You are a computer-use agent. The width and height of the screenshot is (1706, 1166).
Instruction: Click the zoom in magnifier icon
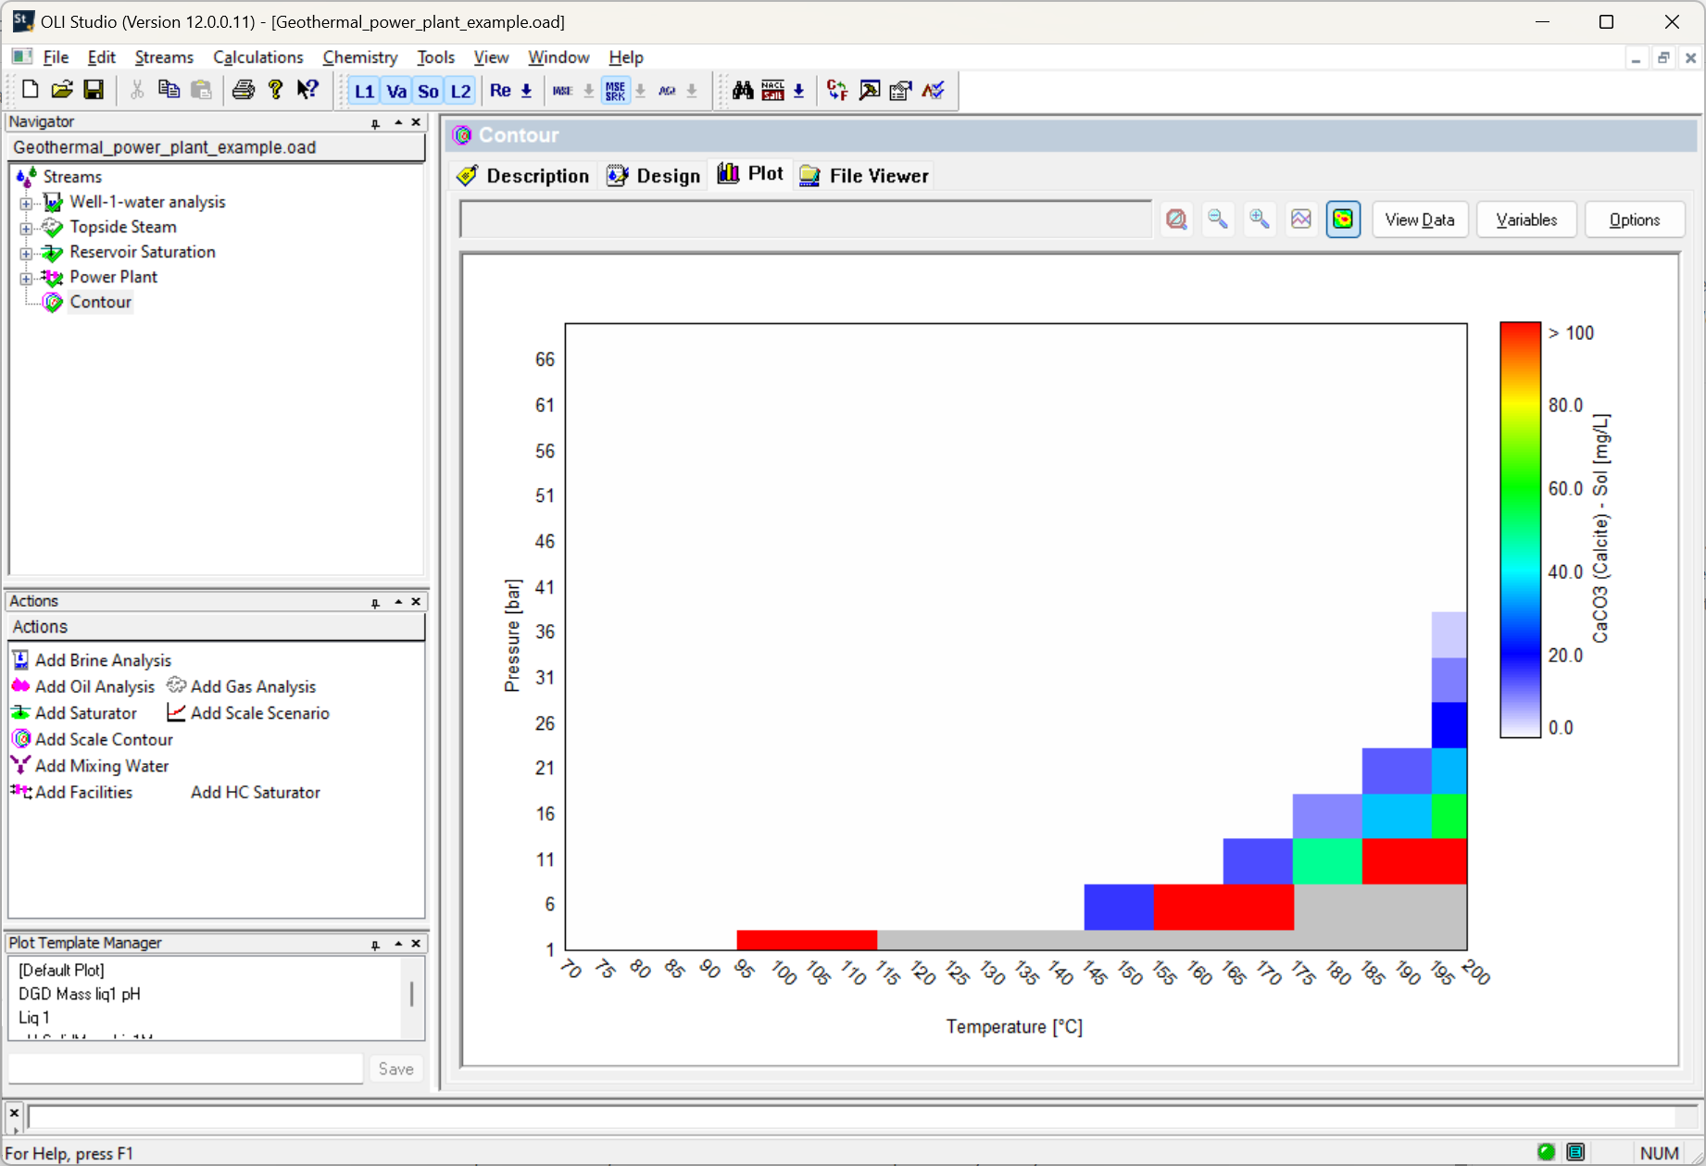(1260, 219)
